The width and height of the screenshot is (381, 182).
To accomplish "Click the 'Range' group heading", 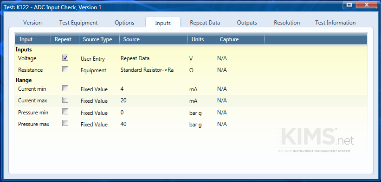I will tap(24, 80).
